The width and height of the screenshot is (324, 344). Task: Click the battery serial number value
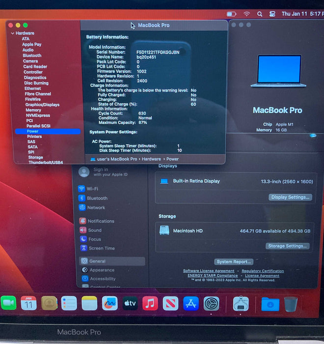158,52
